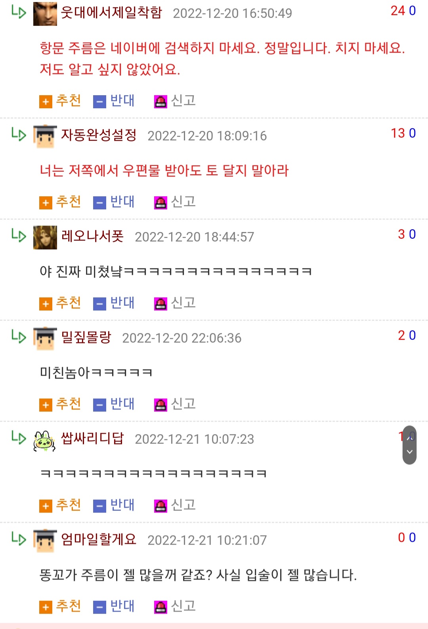The height and width of the screenshot is (629, 428).
Task: Click the scroll down chevron on floating scroller
Action: [x=410, y=452]
